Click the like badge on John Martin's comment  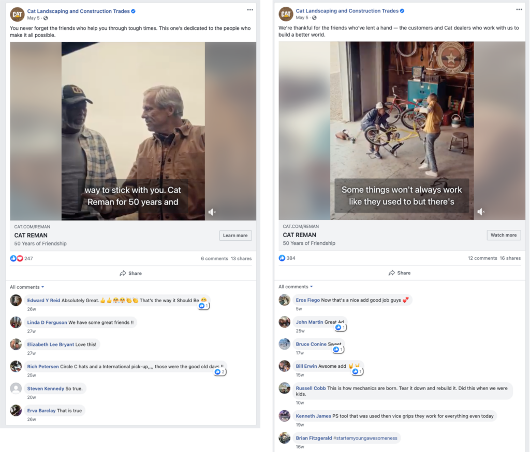[340, 327]
